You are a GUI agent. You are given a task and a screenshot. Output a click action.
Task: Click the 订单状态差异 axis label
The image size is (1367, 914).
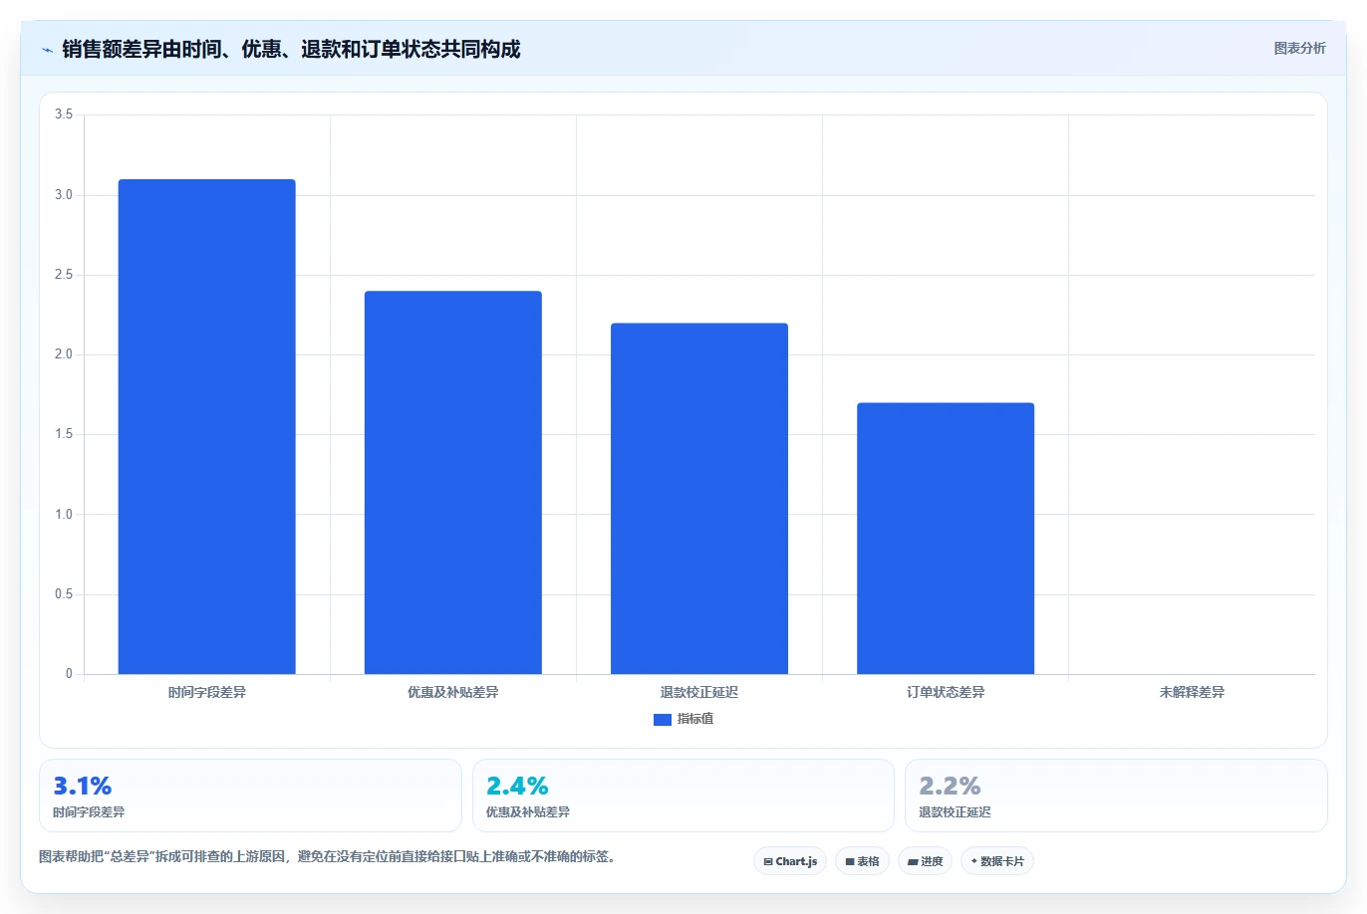pyautogui.click(x=945, y=692)
